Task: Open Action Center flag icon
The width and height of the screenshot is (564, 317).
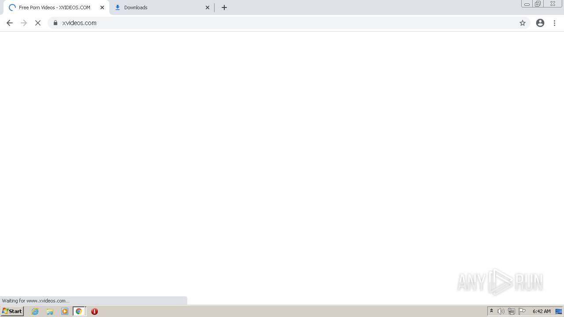Action: 522,311
